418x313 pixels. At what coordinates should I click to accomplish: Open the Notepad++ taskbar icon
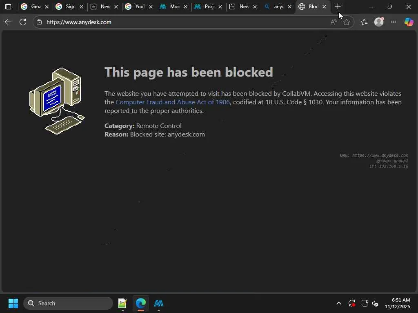122,303
